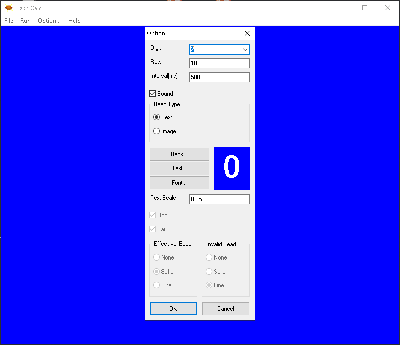Viewport: 400px width, 345px height.
Task: Open the Run menu
Action: pos(25,21)
